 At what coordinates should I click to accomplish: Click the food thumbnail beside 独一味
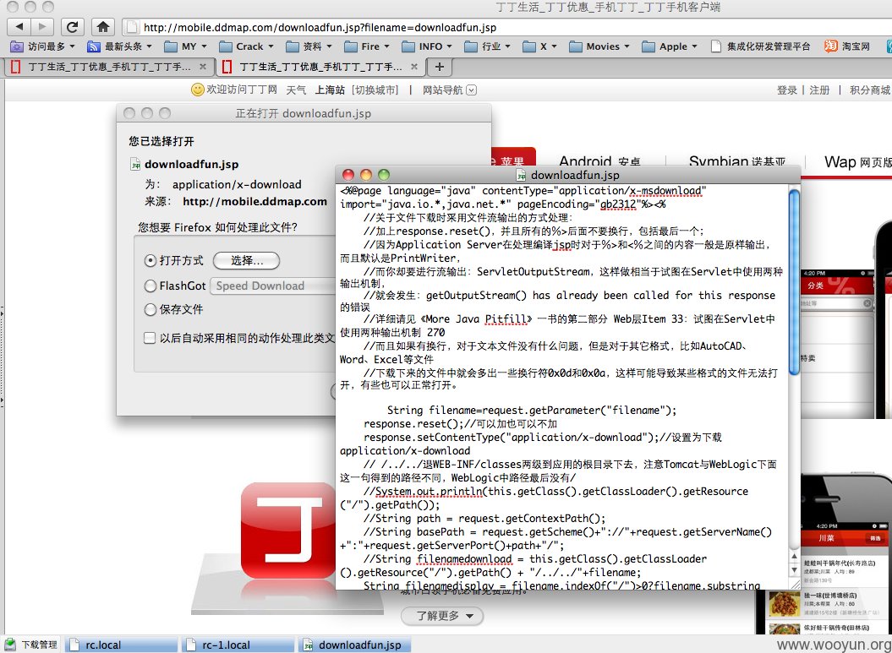coord(784,603)
